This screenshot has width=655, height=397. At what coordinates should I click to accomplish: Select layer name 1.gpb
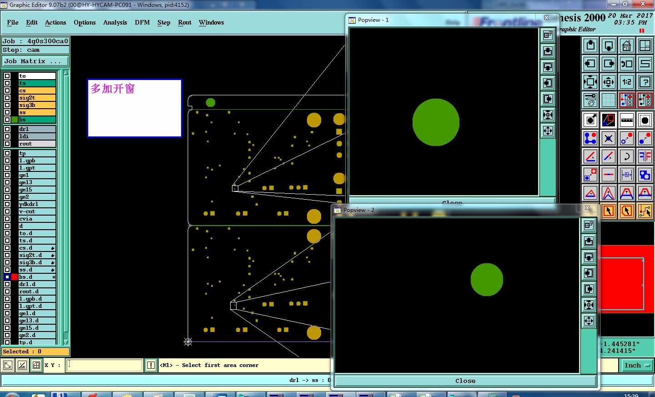37,161
